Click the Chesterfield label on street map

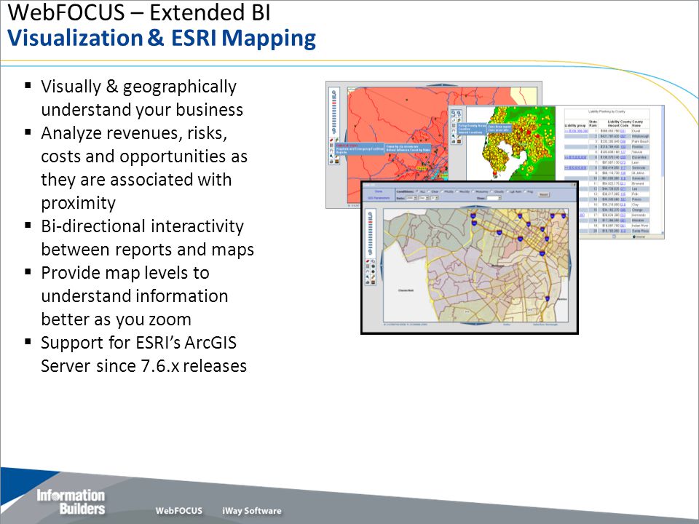[x=406, y=290]
